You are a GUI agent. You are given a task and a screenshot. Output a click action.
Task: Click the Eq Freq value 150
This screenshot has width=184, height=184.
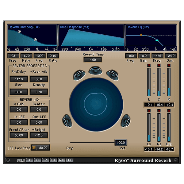pyautogui.click(x=131, y=56)
